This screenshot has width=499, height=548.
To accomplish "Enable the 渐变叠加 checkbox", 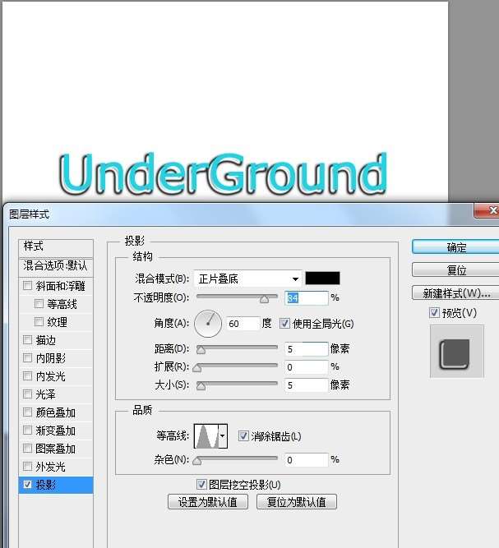I will click(27, 431).
